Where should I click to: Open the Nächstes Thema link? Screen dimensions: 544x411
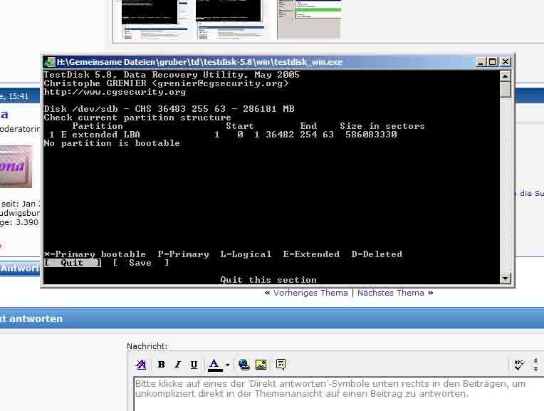click(391, 293)
